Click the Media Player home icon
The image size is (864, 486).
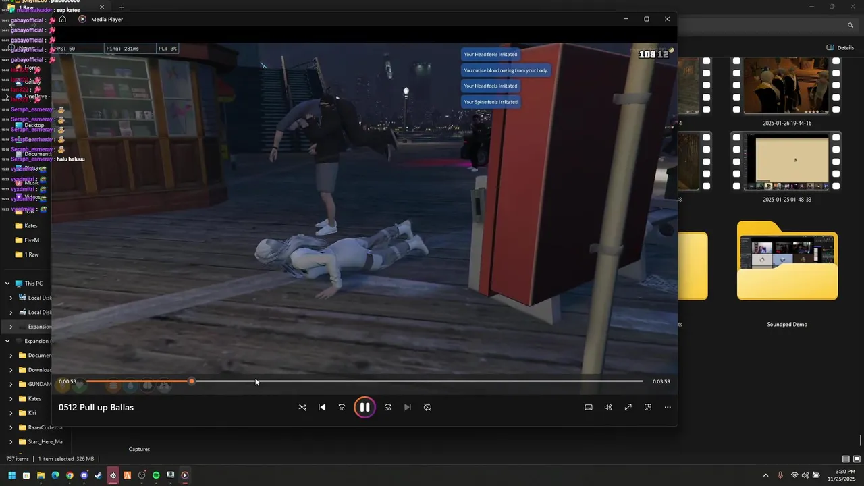(x=62, y=19)
